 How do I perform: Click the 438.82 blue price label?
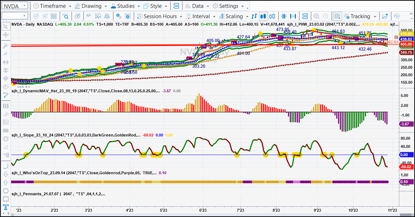click(x=406, y=39)
